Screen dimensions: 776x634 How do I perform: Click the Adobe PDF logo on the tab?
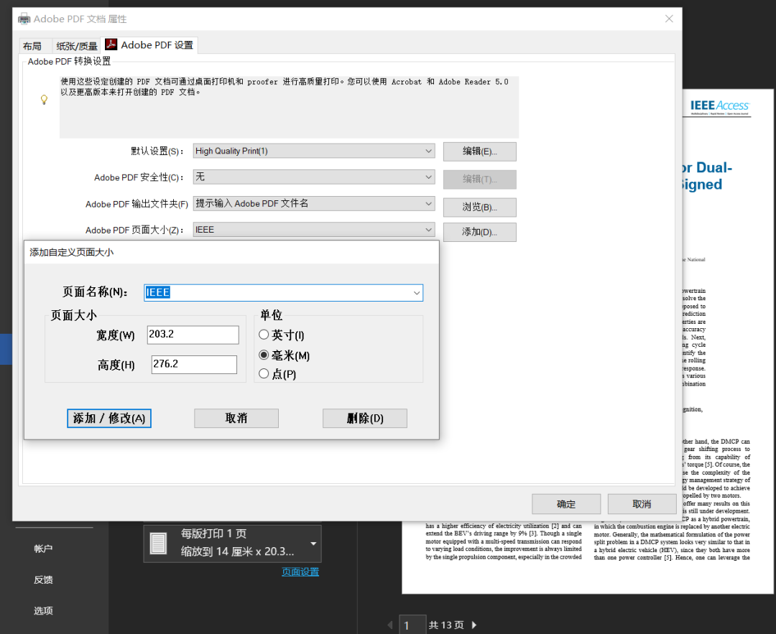point(111,45)
